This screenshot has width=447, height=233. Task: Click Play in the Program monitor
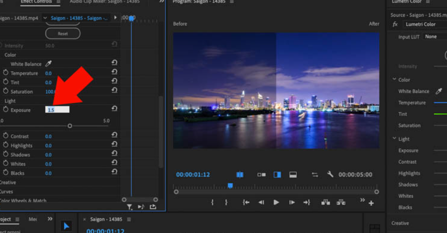[276, 202]
